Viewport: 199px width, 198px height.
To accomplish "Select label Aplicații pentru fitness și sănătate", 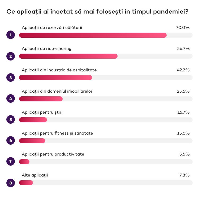I will (57, 133).
